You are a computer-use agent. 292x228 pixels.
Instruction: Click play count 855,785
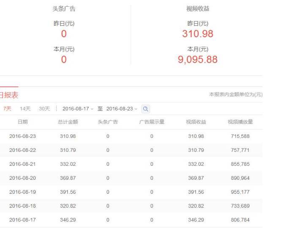[240, 164]
